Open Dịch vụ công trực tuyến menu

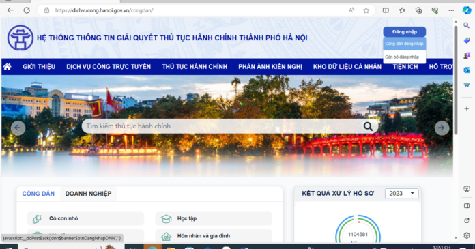coord(109,67)
